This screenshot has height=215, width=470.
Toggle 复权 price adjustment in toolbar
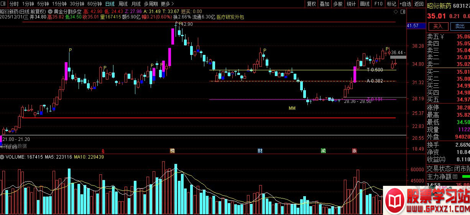tap(312, 4)
